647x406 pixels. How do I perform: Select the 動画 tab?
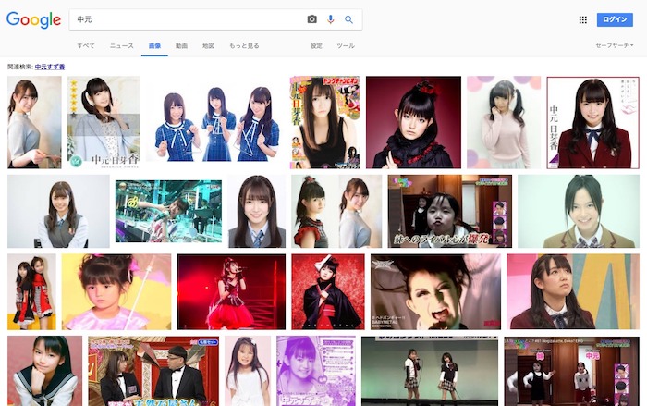pyautogui.click(x=181, y=45)
